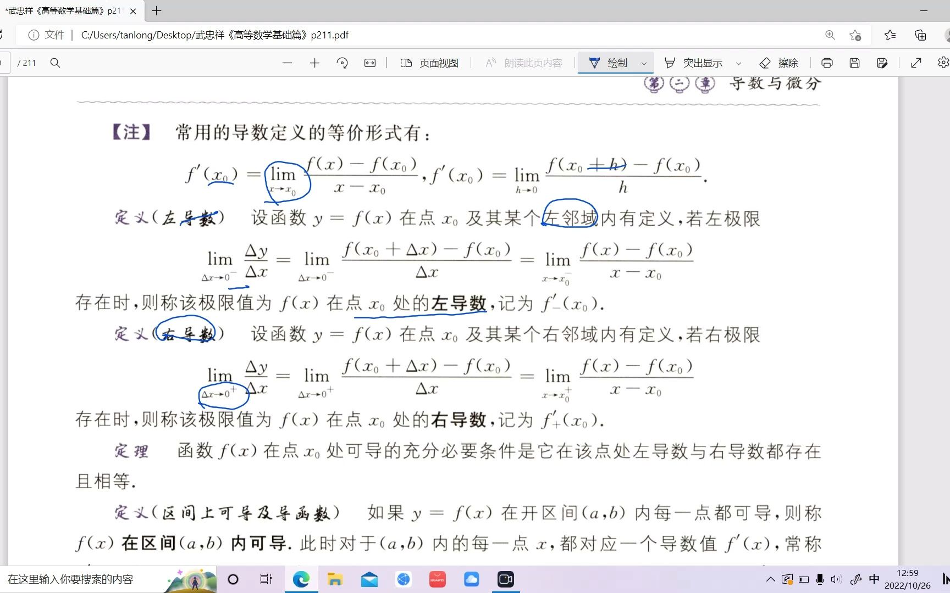Screen dimensions: 950x593
Task: Click the page number field showing /211
Action: click(27, 63)
